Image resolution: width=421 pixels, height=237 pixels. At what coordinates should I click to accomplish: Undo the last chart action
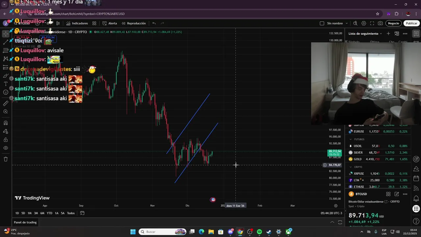(154, 23)
